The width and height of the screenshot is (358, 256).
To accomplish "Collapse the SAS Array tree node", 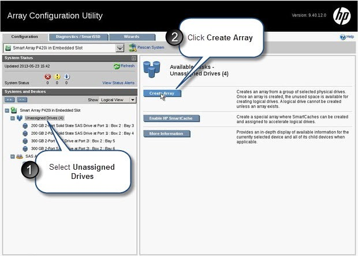I will coord(13,156).
